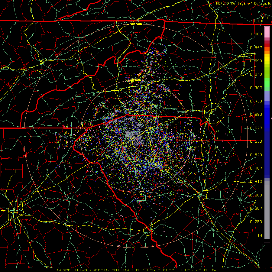This screenshot has width=272, height=272.
Task: Click the 1.000 scale value
Action: [256, 34]
